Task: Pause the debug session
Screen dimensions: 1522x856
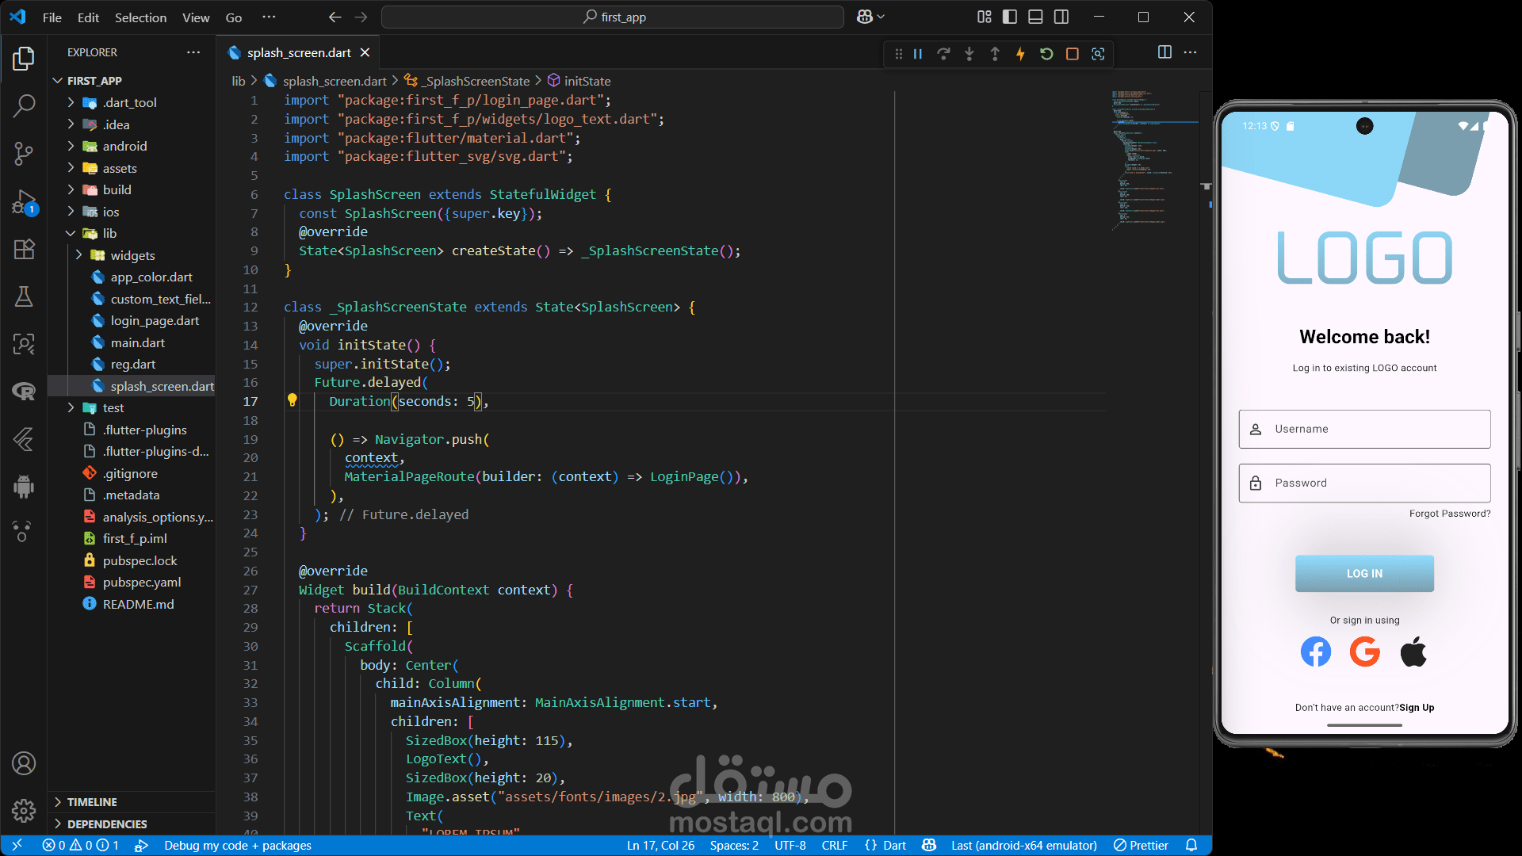Action: (x=918, y=54)
